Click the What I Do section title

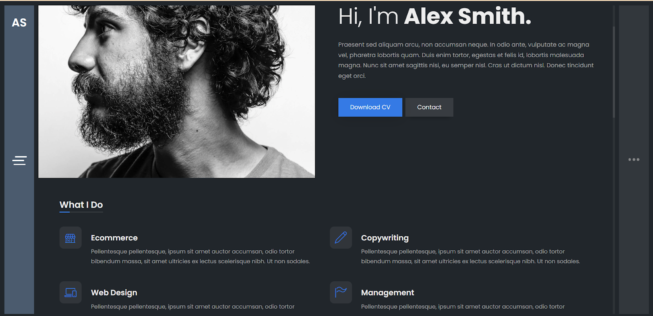coord(81,205)
